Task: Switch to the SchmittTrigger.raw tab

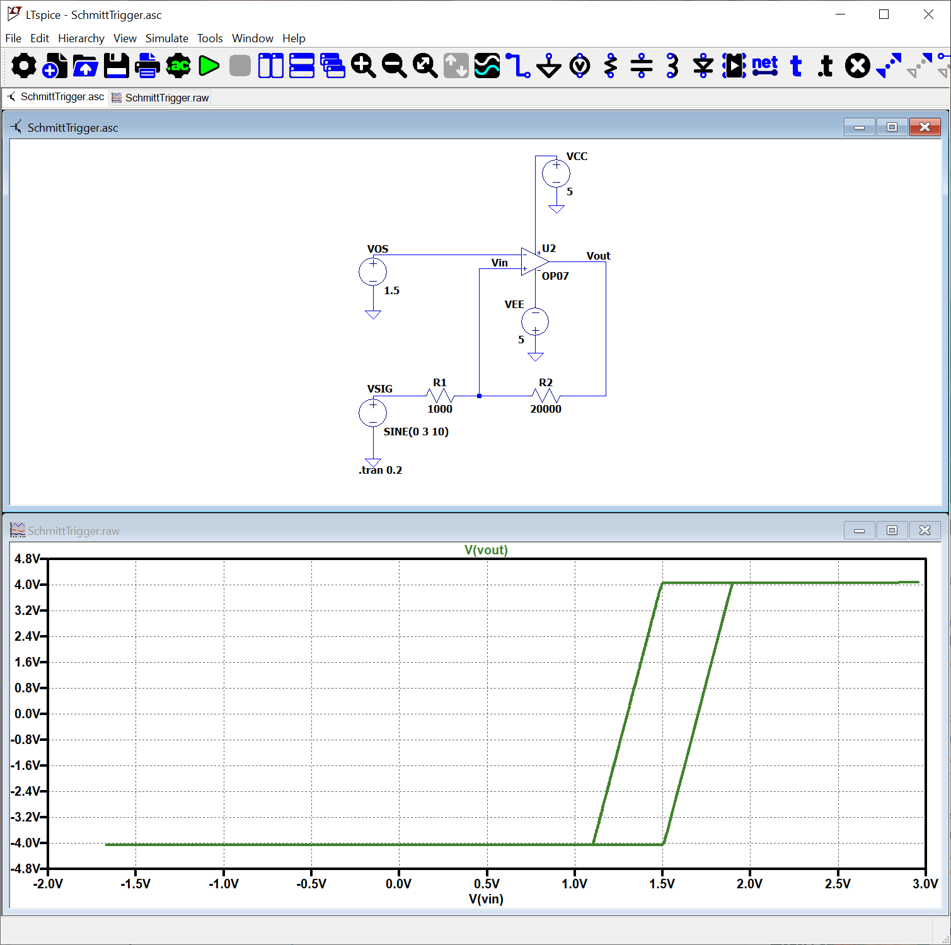Action: tap(166, 98)
